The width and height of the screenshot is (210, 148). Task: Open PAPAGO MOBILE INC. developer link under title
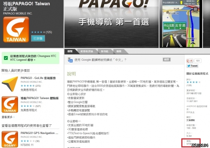(18, 13)
